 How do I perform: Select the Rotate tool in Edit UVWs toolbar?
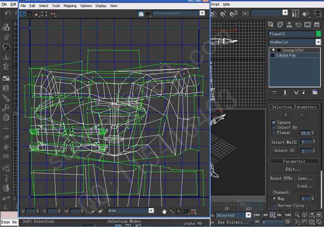coord(30,14)
